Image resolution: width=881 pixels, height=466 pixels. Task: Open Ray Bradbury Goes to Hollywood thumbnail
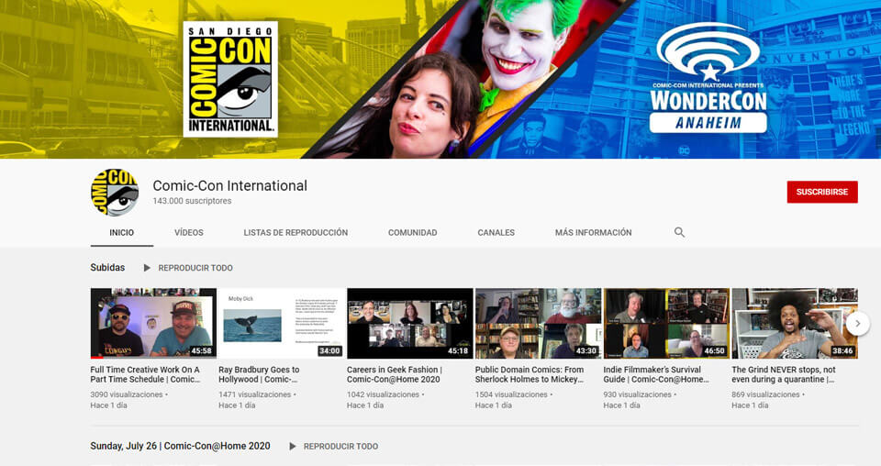click(282, 324)
